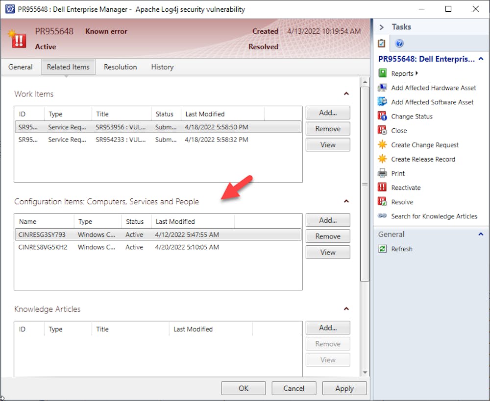Image resolution: width=490 pixels, height=401 pixels.
Task: Click the Change Status task
Action: click(x=412, y=117)
